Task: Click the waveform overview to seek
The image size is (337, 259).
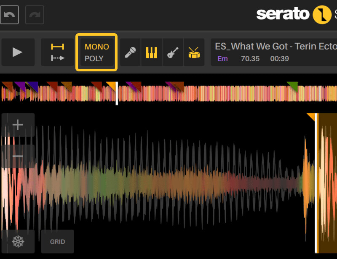Action: [x=168, y=93]
